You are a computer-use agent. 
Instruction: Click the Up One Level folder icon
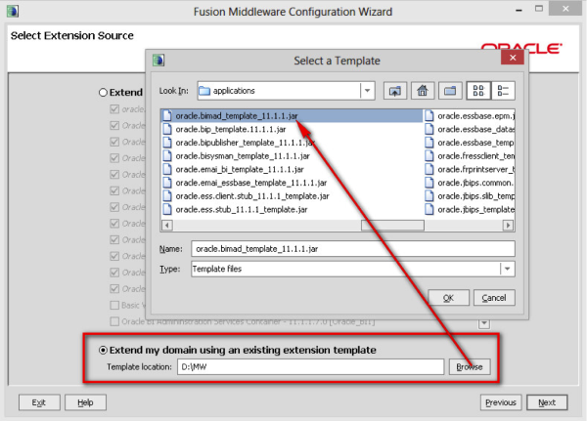coord(395,91)
